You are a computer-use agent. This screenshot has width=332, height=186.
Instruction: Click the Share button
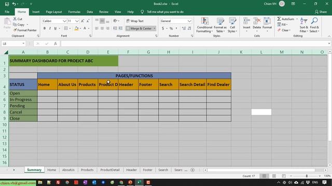click(x=321, y=12)
